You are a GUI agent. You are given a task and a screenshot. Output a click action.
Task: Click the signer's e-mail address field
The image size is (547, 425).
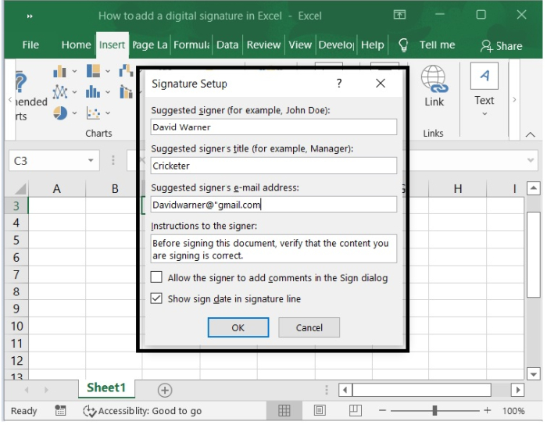[273, 205]
